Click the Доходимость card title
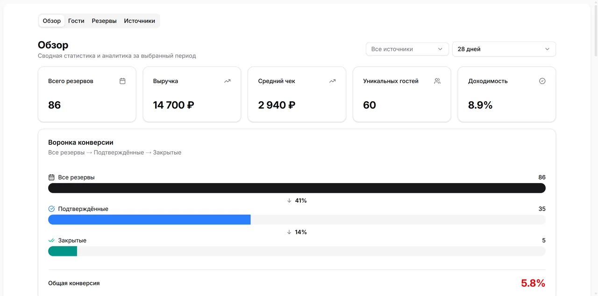This screenshot has width=598, height=296. click(x=488, y=81)
